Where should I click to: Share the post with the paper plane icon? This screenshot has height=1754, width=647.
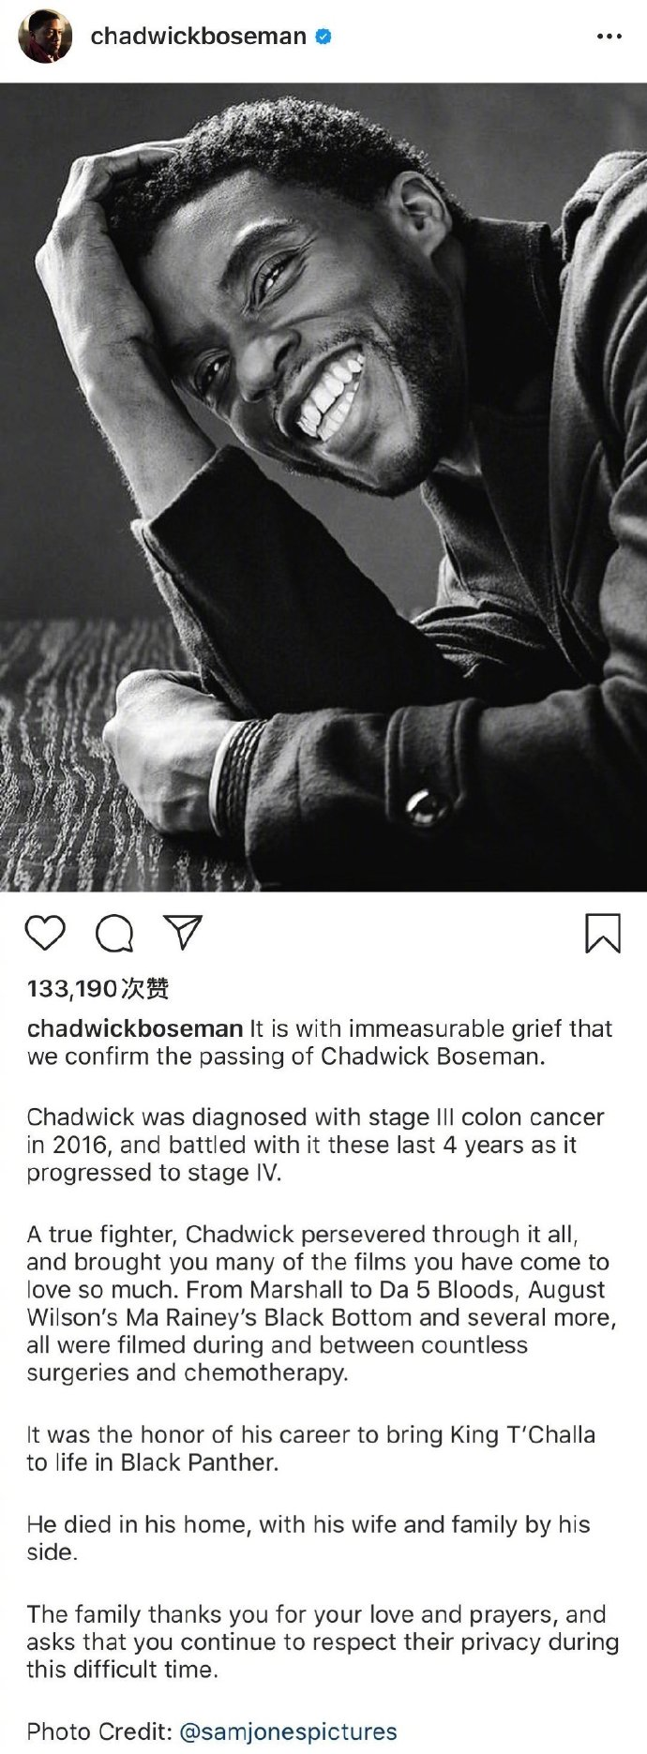click(183, 932)
